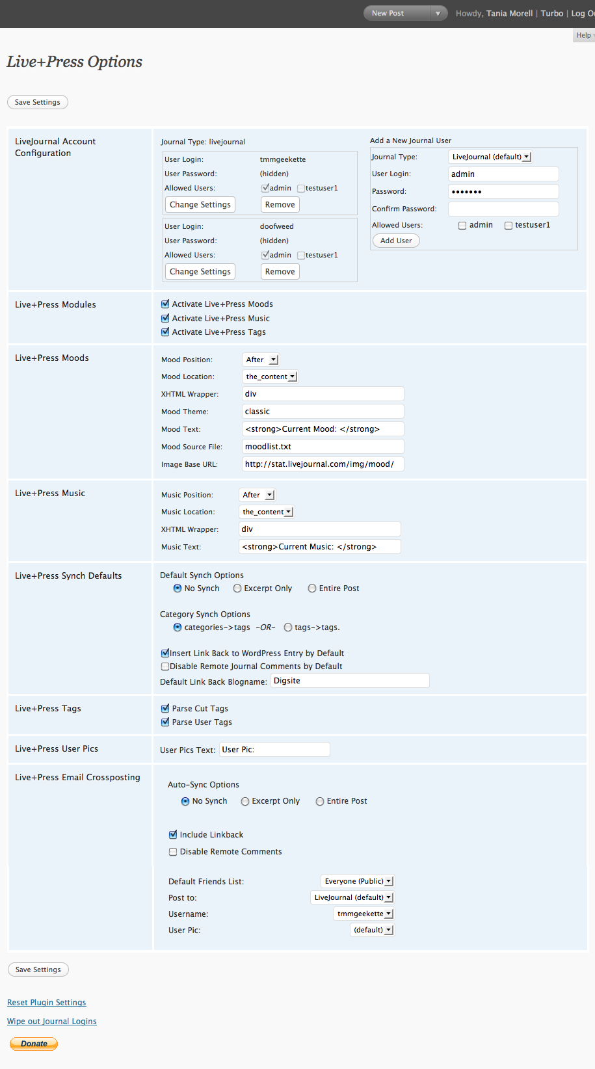Viewport: 595px width, 1069px height.
Task: Open Tania Morell profile link
Action: pos(509,14)
